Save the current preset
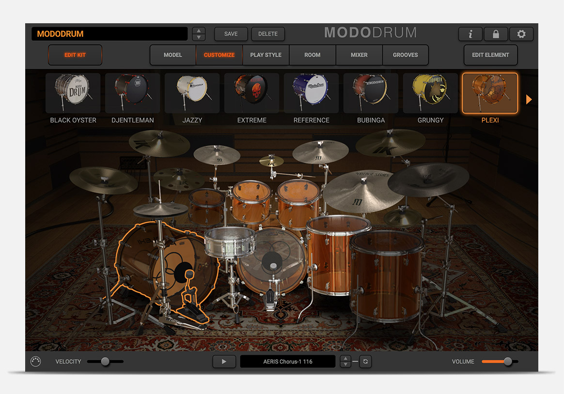The height and width of the screenshot is (394, 564). (x=231, y=34)
